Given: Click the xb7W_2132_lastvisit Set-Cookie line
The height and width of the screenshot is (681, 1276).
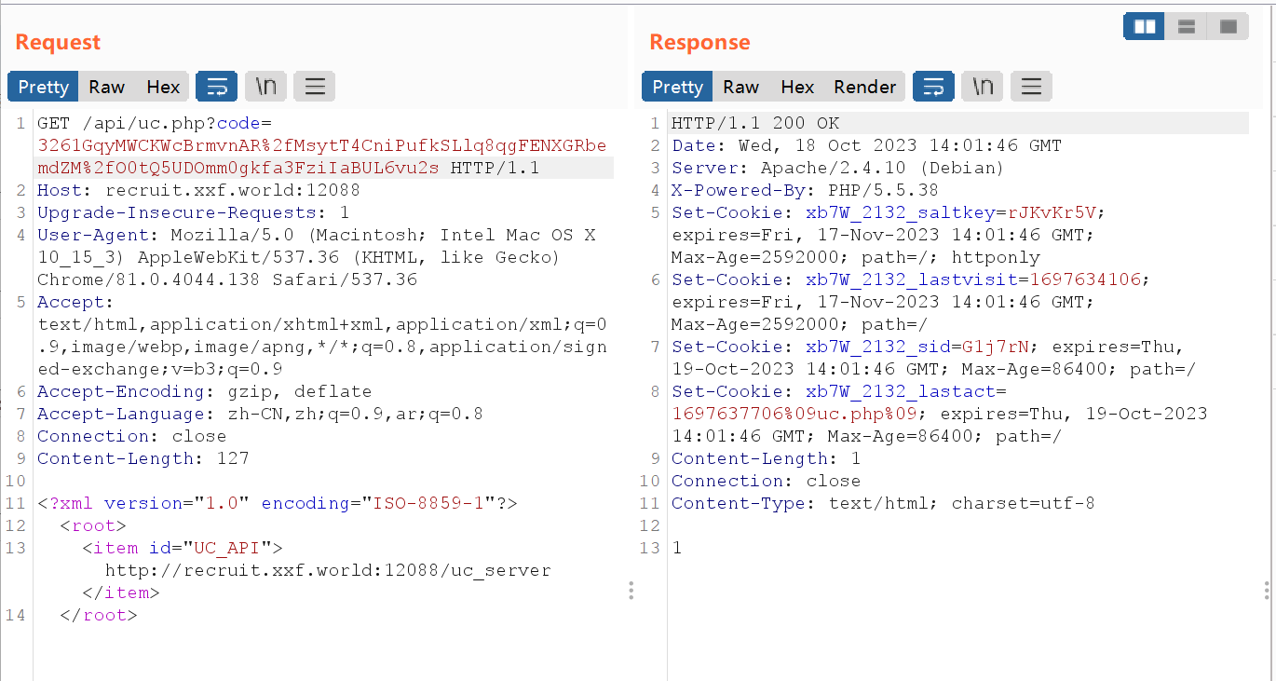Looking at the screenshot, I should (911, 302).
